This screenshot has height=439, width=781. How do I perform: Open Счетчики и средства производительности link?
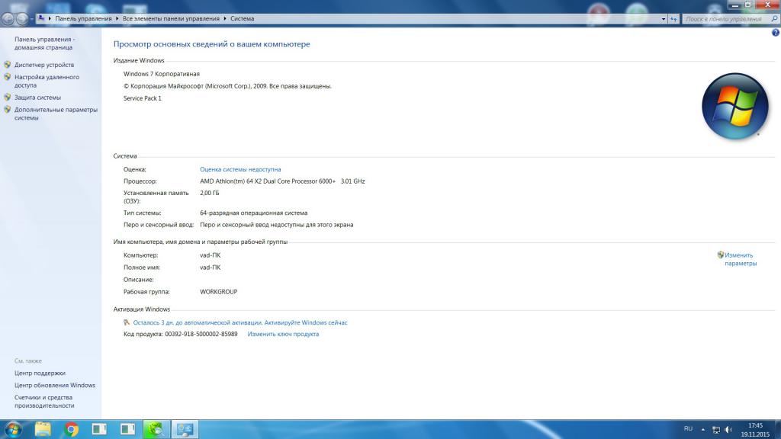pyautogui.click(x=43, y=401)
